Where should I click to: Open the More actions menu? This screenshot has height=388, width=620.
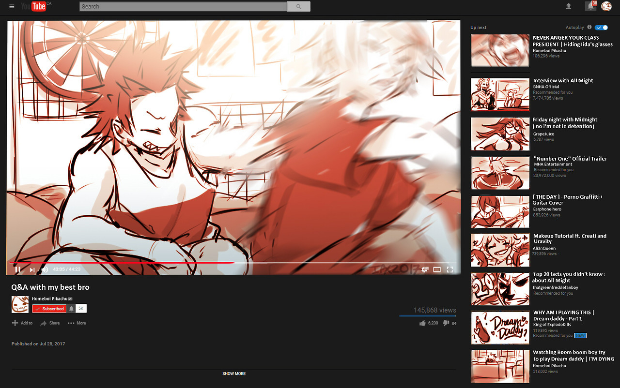(x=77, y=323)
